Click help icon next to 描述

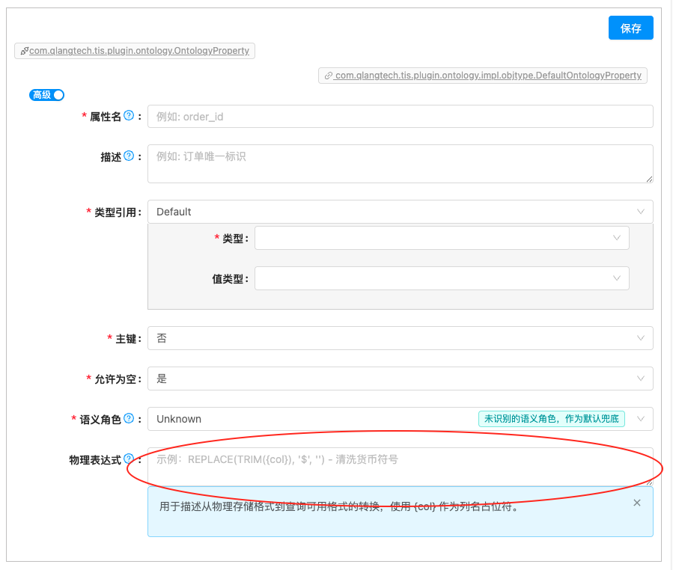129,156
